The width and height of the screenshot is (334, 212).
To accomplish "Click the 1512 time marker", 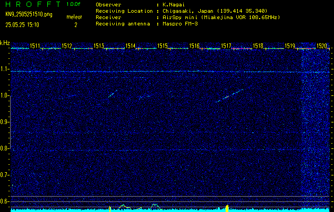I will point(67,46).
